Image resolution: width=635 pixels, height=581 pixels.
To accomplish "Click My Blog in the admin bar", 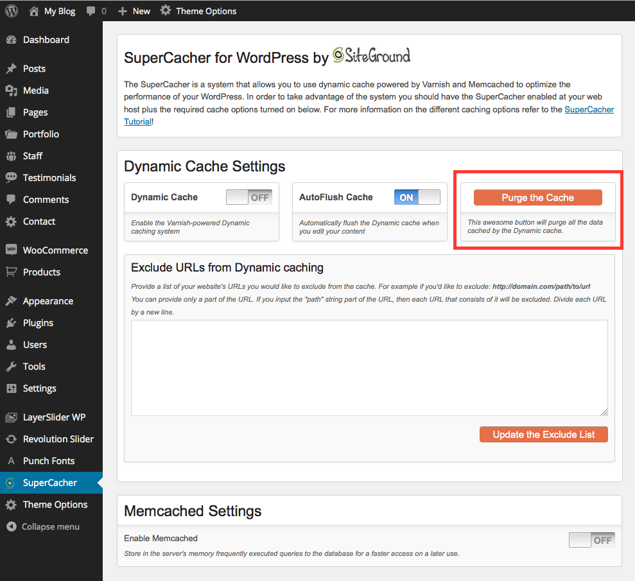I will pos(60,12).
